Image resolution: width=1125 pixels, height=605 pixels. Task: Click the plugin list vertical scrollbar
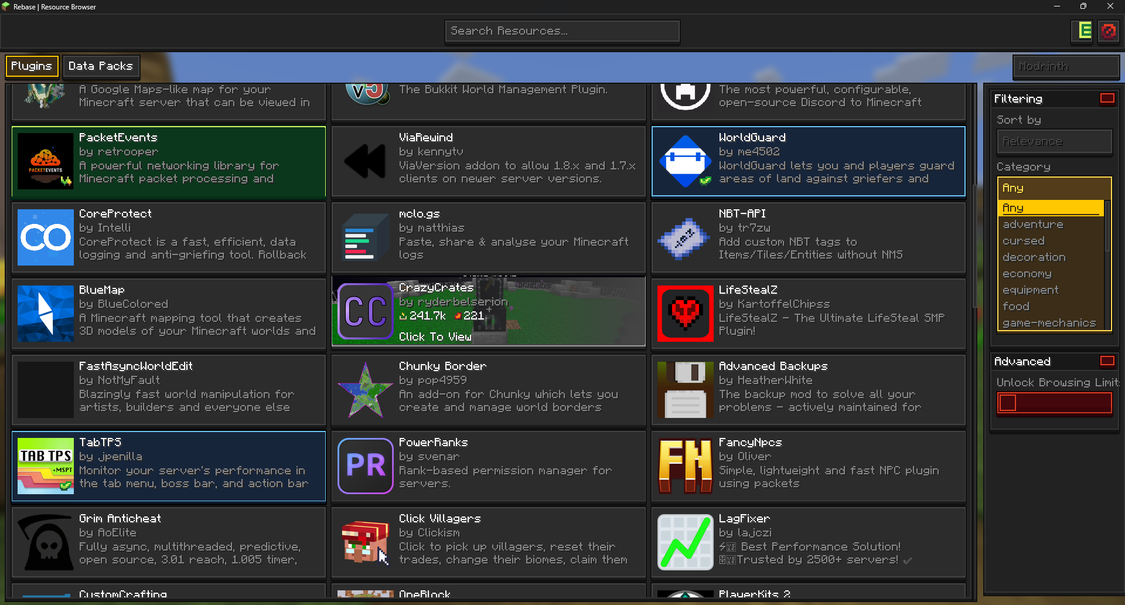click(974, 246)
